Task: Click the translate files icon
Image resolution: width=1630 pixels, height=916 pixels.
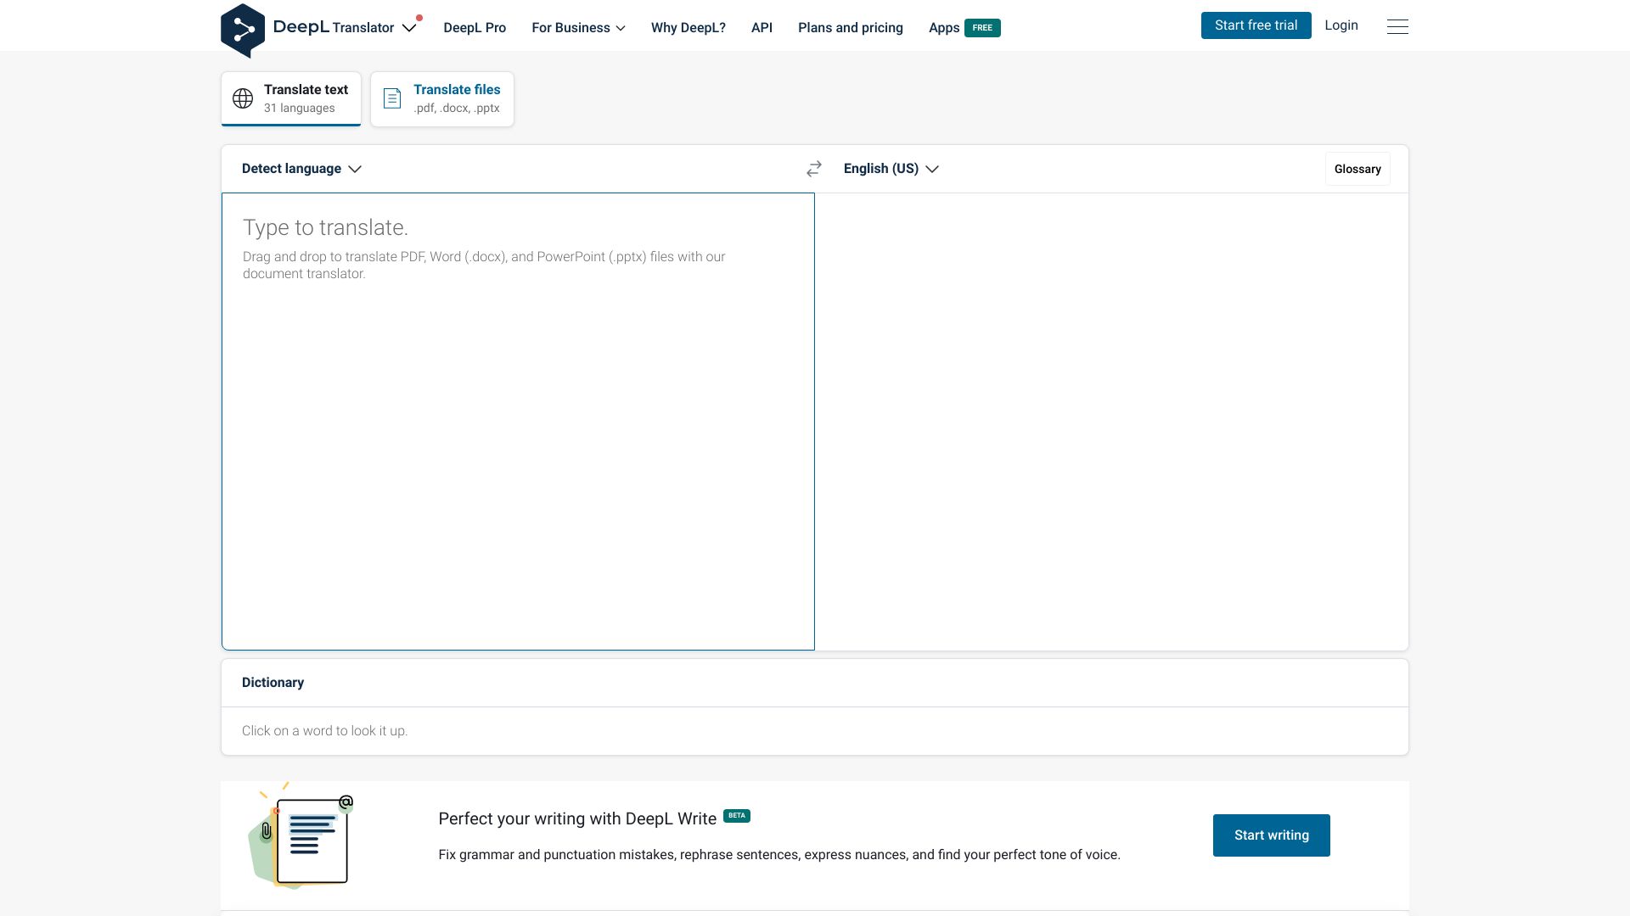Action: tap(392, 98)
